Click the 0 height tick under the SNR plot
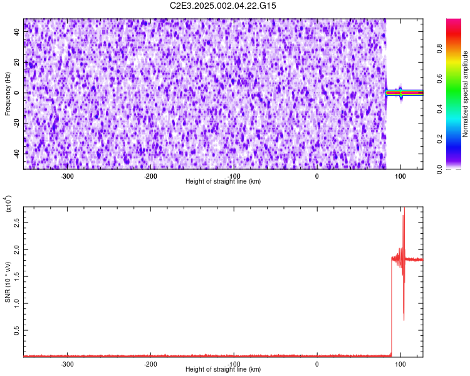The height and width of the screenshot is (376, 470). tap(317, 364)
